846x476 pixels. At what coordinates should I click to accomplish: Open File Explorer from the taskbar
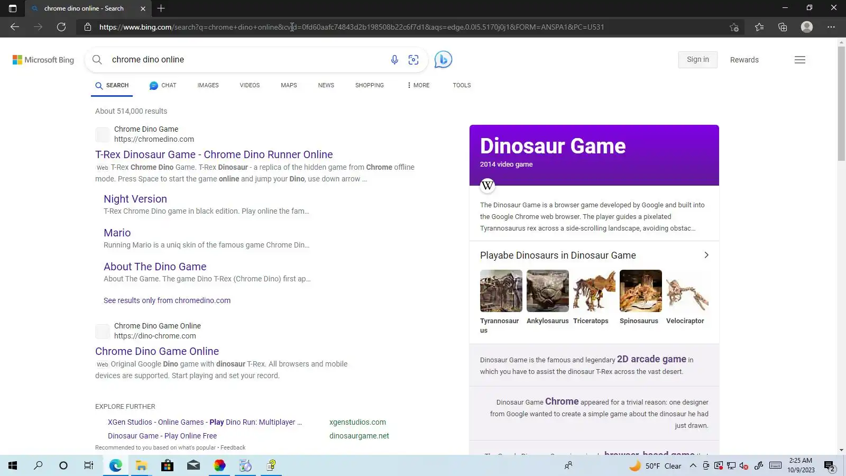tap(141, 465)
